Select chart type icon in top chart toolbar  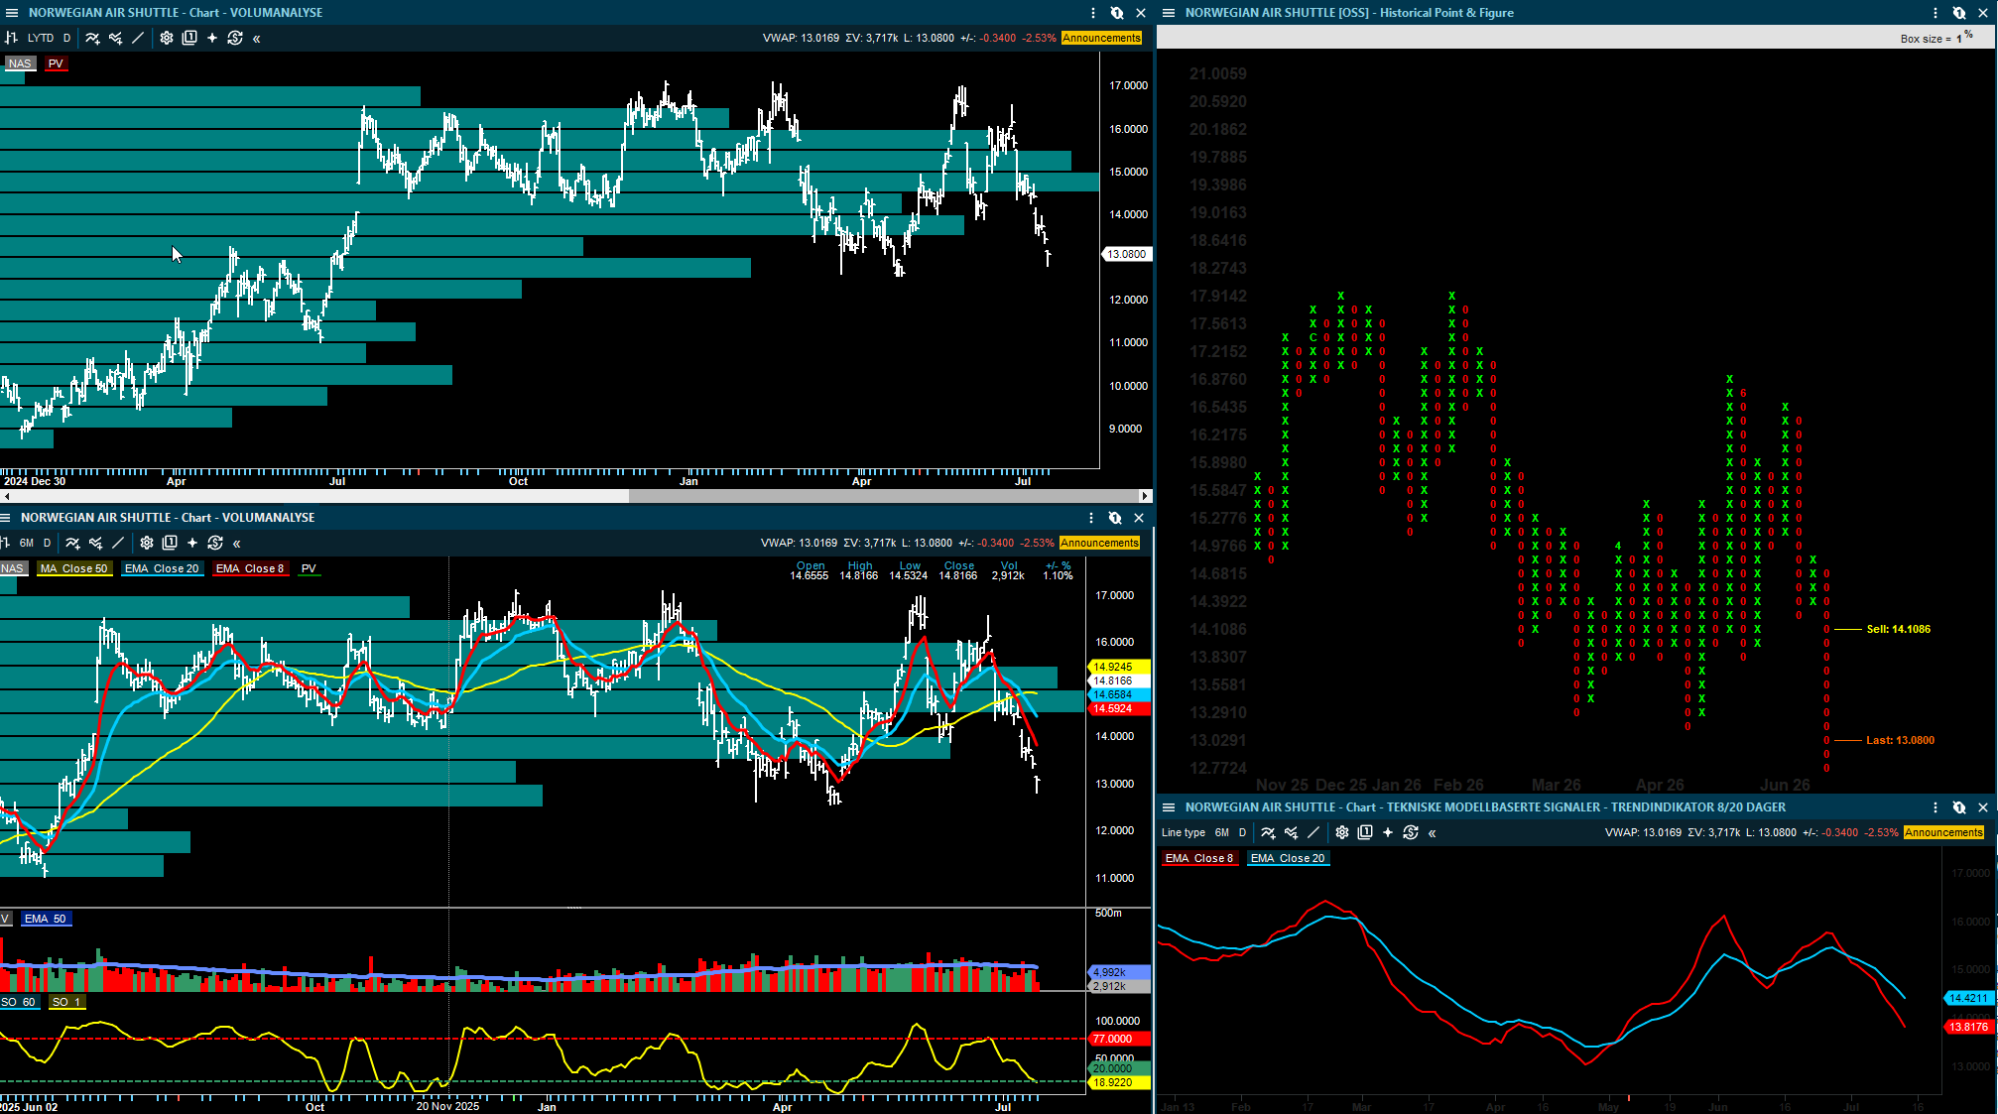[x=12, y=38]
